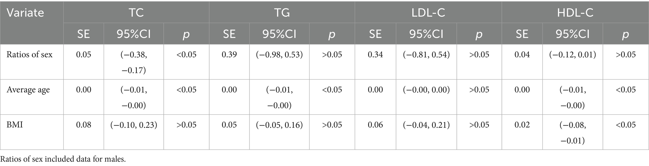Select the Average age row label
The width and height of the screenshot is (649, 166).
[28, 90]
